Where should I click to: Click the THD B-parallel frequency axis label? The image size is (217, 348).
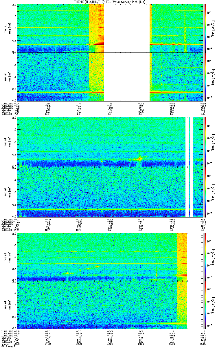pos(7,192)
